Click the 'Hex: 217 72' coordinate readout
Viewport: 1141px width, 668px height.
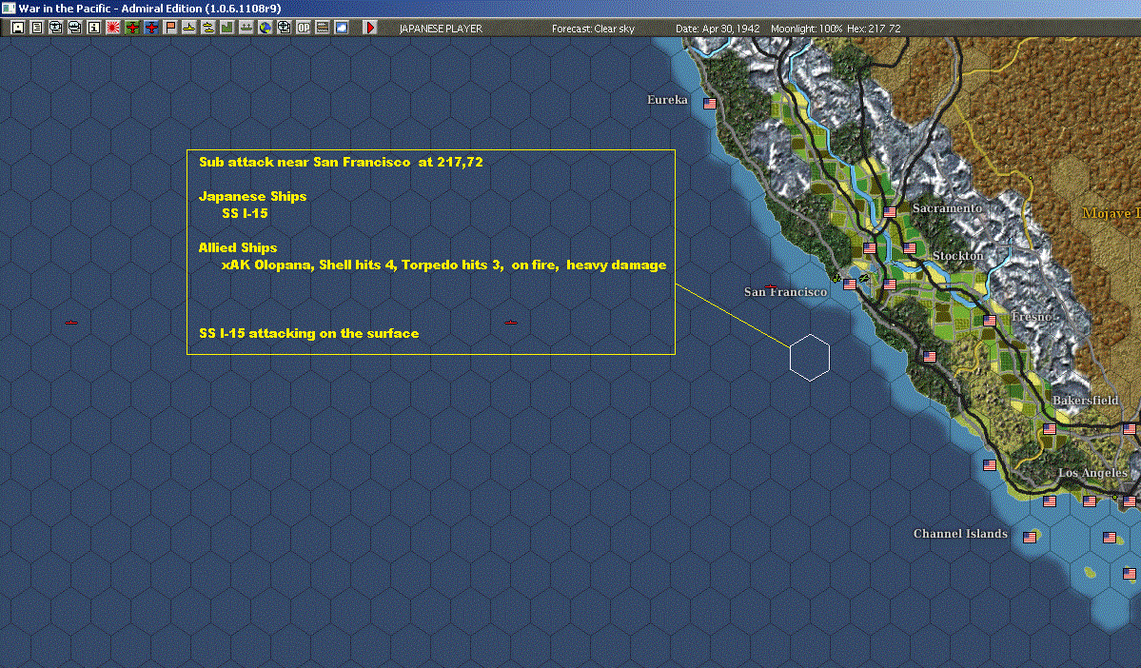pos(874,29)
